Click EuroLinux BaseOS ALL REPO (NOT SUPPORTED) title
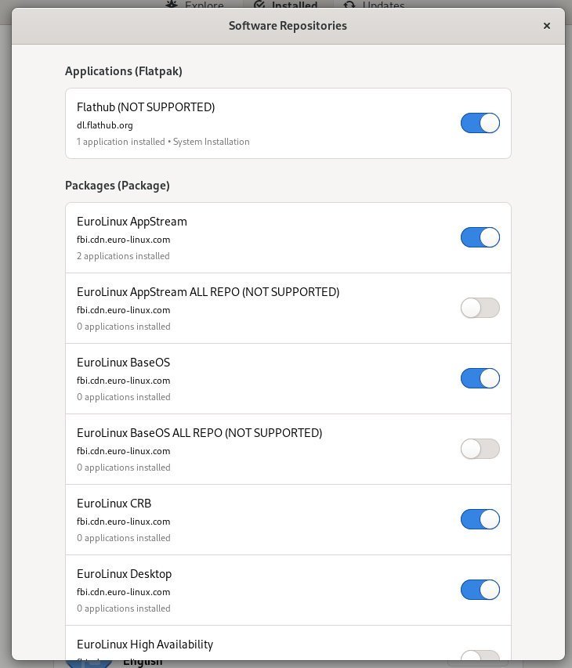Screen dimensions: 572x668 [200, 433]
